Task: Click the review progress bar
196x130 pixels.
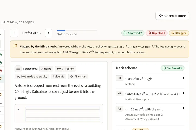Action: tap(77, 31)
